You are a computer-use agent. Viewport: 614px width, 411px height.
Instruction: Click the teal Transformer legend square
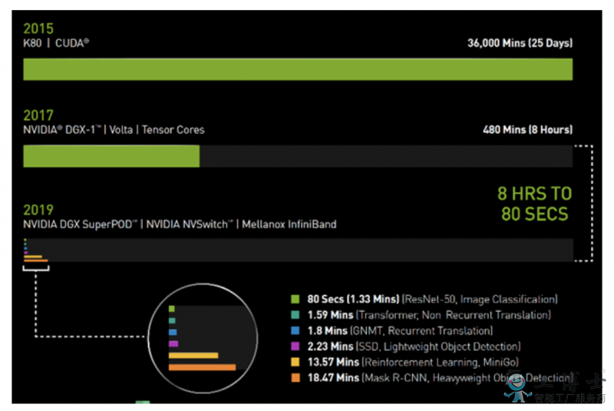click(x=295, y=315)
